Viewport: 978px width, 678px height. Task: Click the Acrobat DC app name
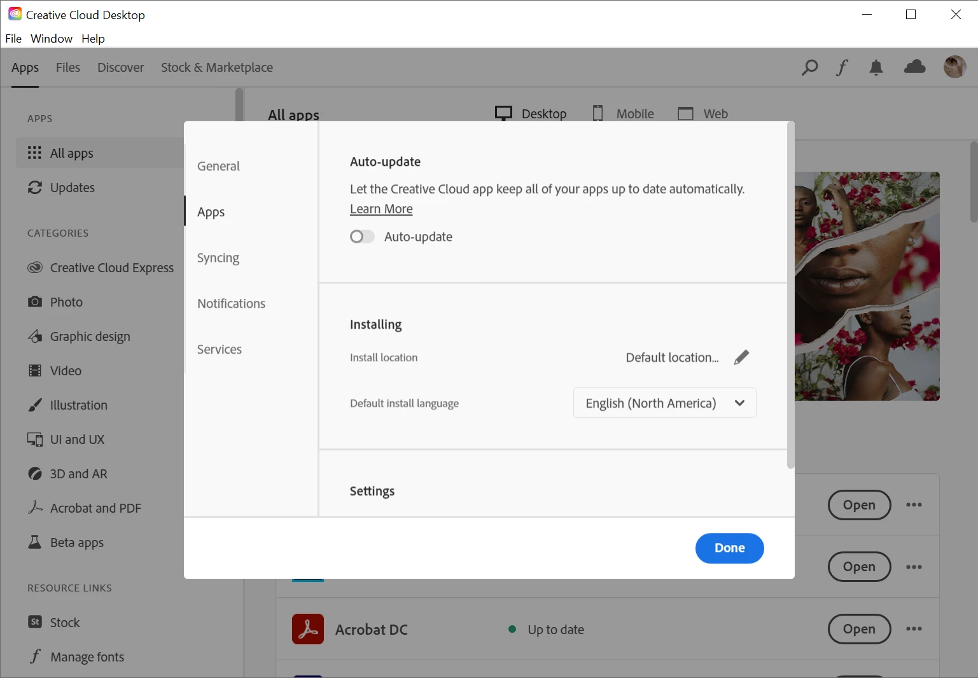point(372,630)
